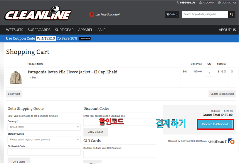Open the Wetsuits menu
Screen dimensions: 239x164
click(x=15, y=30)
